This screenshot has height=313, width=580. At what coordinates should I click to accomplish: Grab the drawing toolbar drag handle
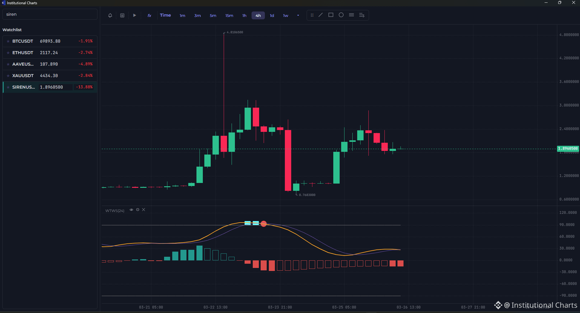[312, 15]
